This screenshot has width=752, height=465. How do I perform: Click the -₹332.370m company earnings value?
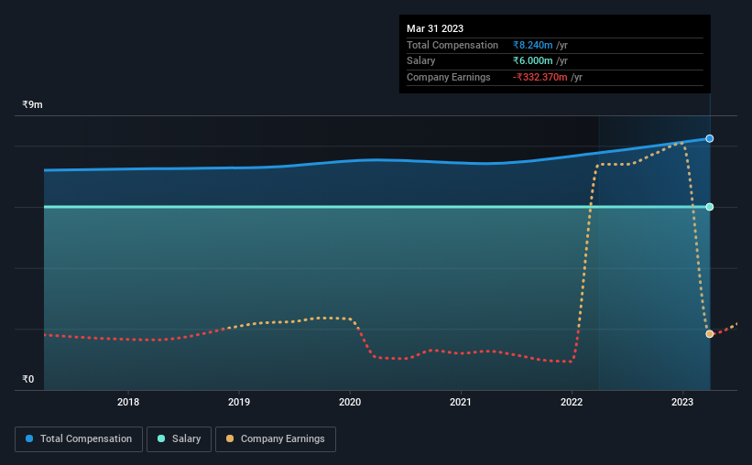[540, 77]
